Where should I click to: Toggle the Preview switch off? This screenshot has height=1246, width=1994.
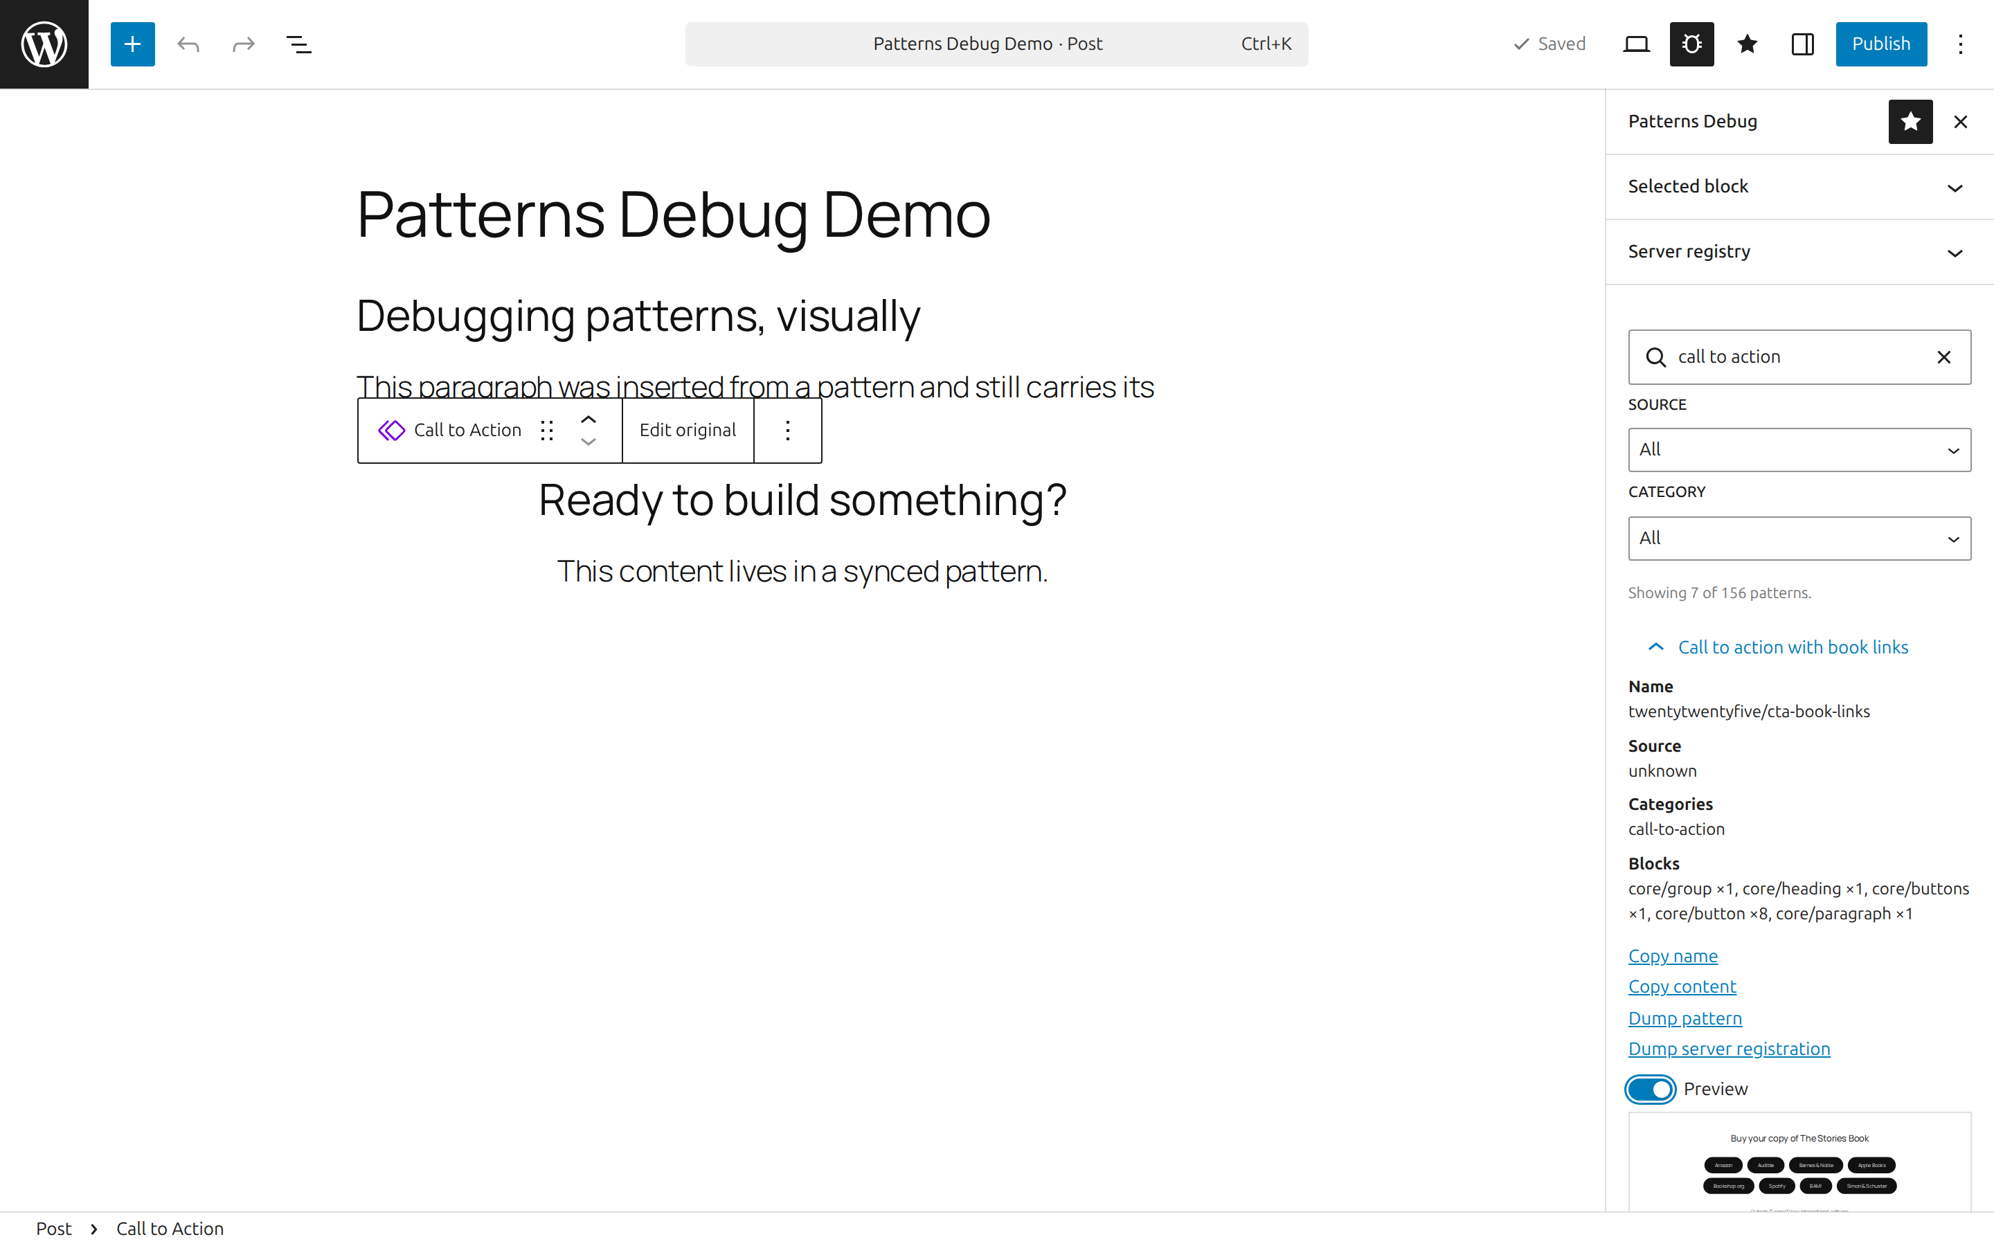1651,1090
